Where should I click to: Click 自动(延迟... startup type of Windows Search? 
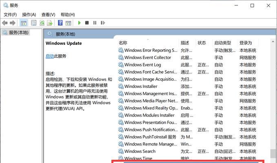tap(225, 151)
